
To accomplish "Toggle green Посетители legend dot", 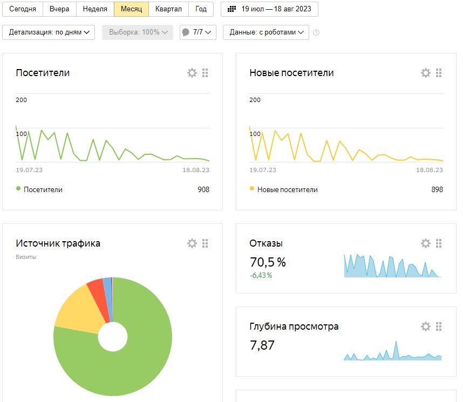I will pos(18,188).
